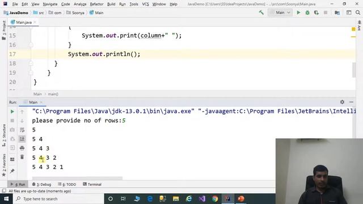Collapse code block at line 19 fold marker
The image size is (363, 204).
pyautogui.click(x=31, y=73)
